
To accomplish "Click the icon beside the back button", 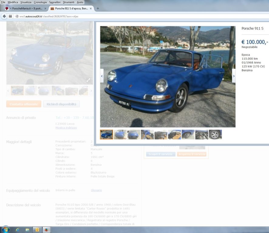I will (10, 16).
